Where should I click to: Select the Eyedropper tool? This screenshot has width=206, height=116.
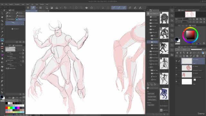click(x=2, y=36)
